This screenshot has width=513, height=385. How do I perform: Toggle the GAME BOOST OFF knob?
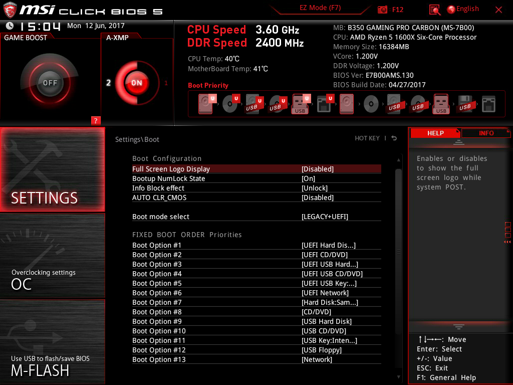[50, 83]
